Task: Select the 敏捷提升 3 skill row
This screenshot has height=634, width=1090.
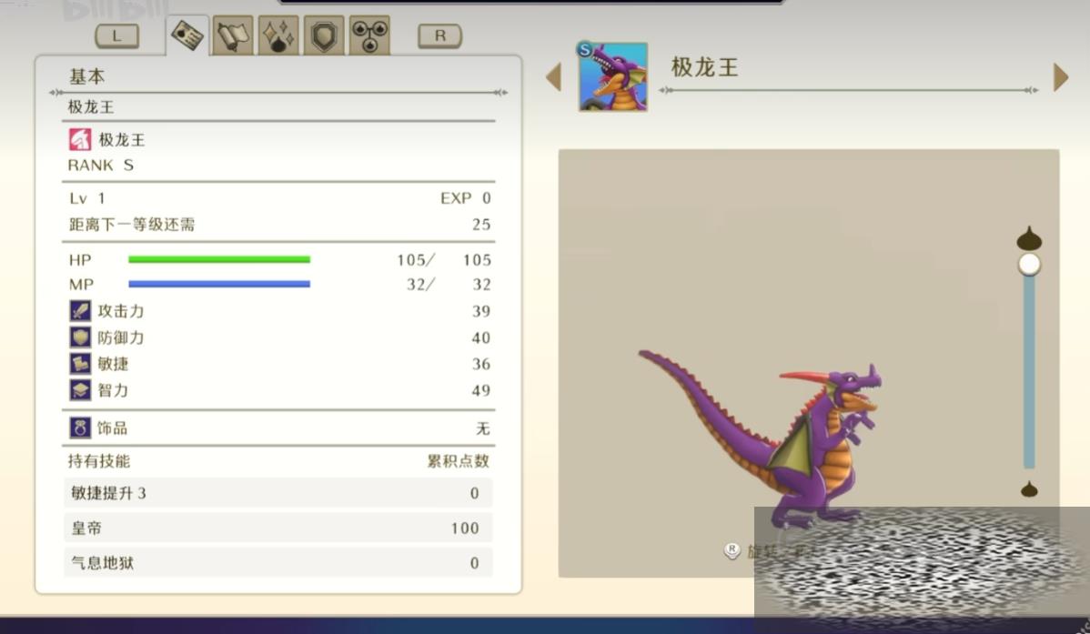Action: (x=278, y=493)
